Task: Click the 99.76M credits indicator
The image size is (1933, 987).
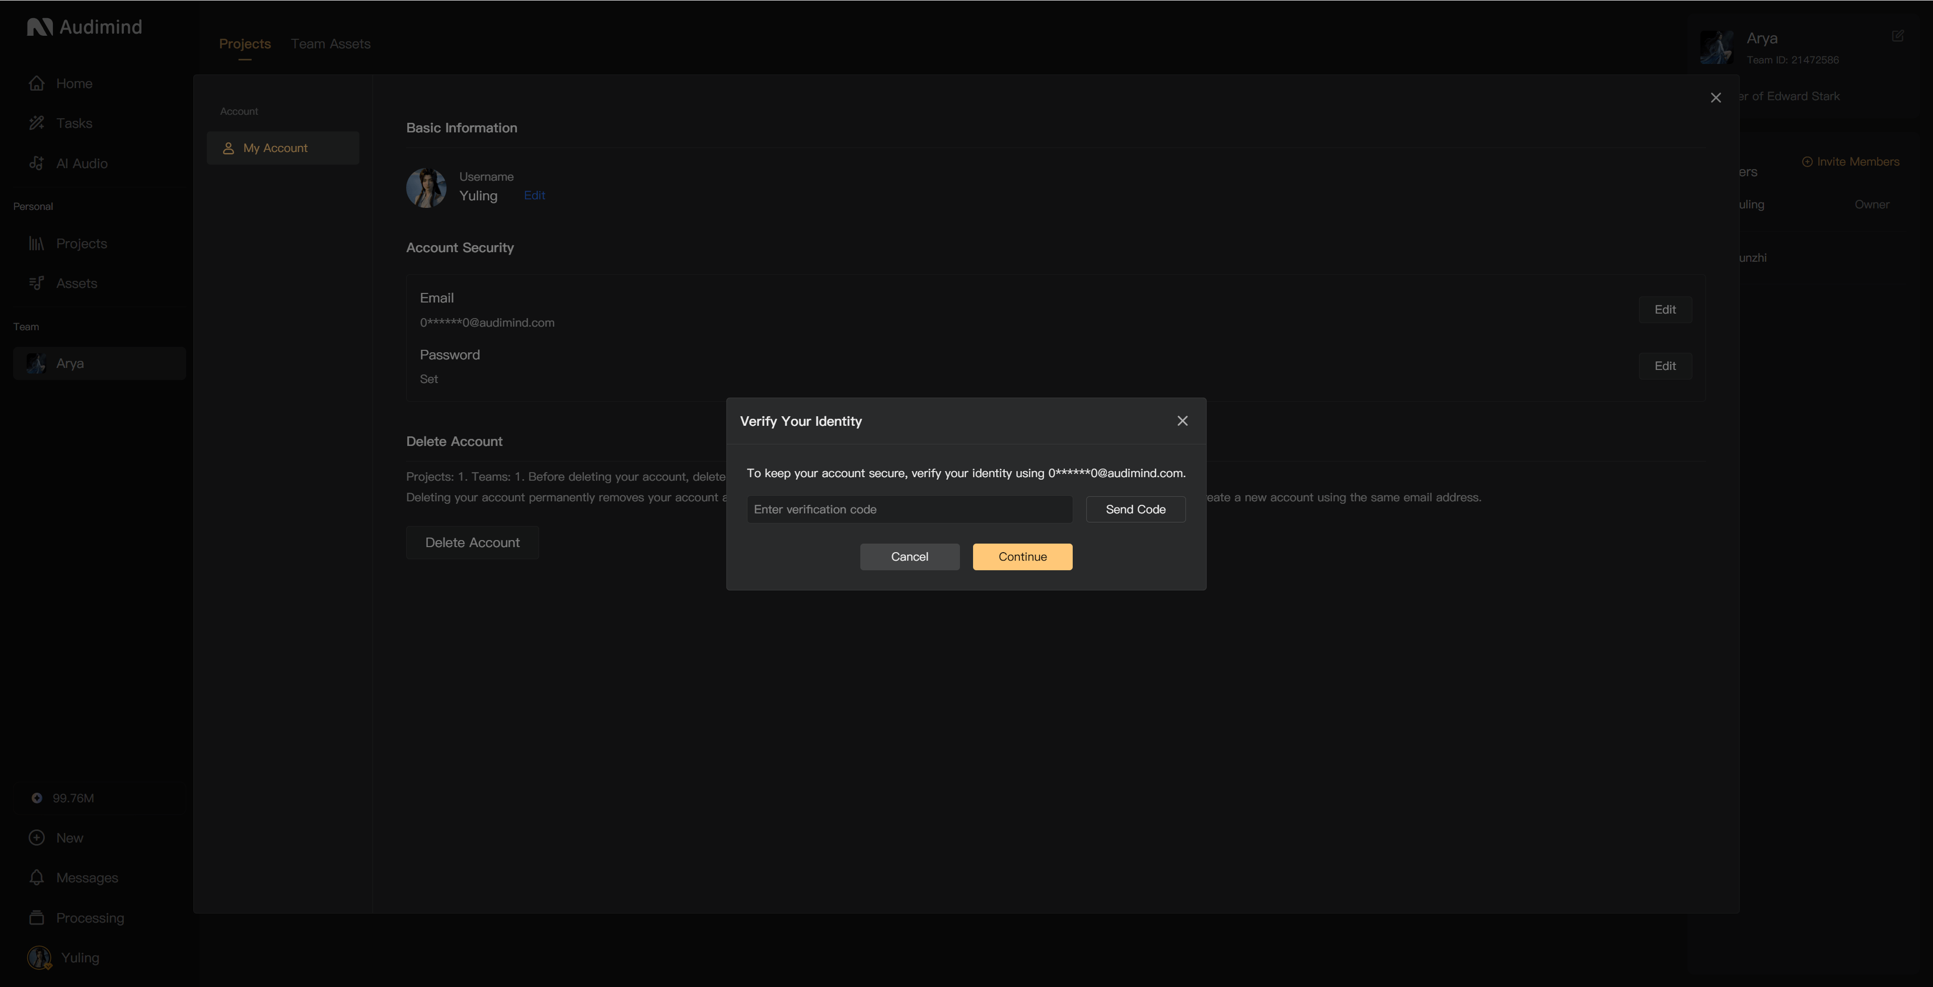Action: pos(63,798)
